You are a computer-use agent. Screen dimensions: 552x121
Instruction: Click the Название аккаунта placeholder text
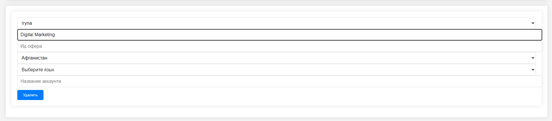point(41,81)
